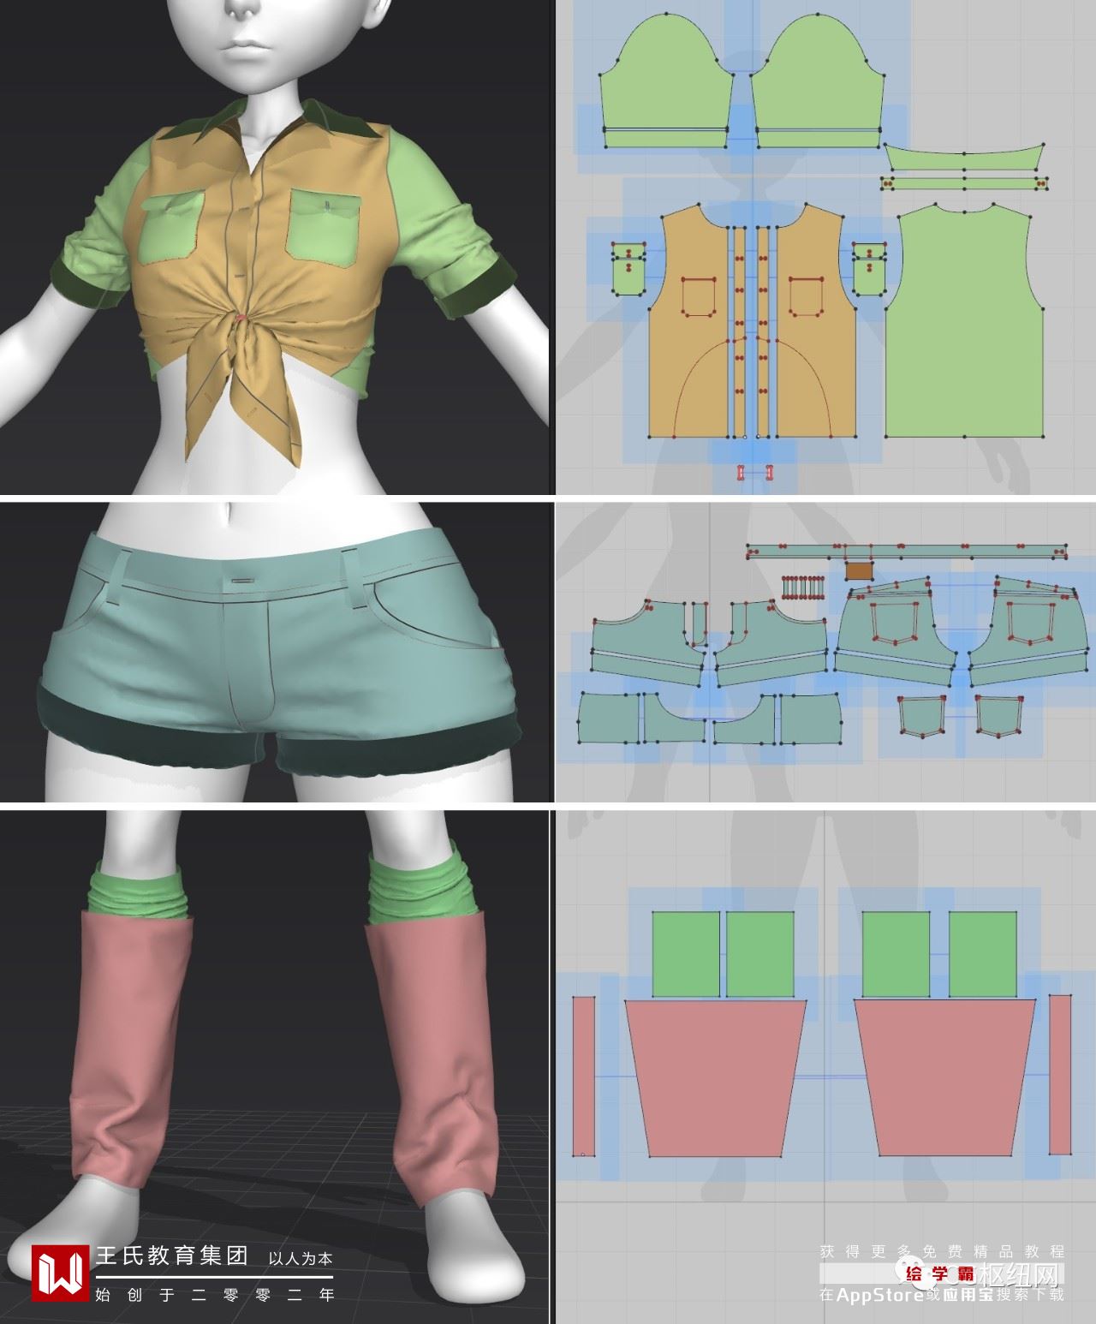Select the row of belt loop patterns

tap(803, 587)
